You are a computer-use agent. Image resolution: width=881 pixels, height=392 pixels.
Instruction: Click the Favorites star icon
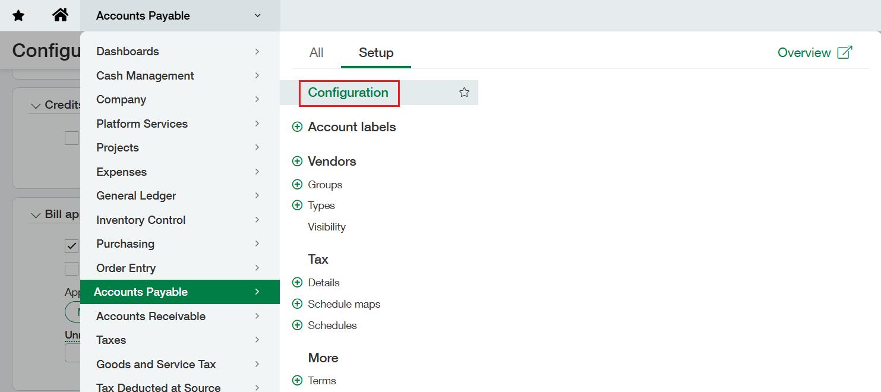tap(18, 15)
